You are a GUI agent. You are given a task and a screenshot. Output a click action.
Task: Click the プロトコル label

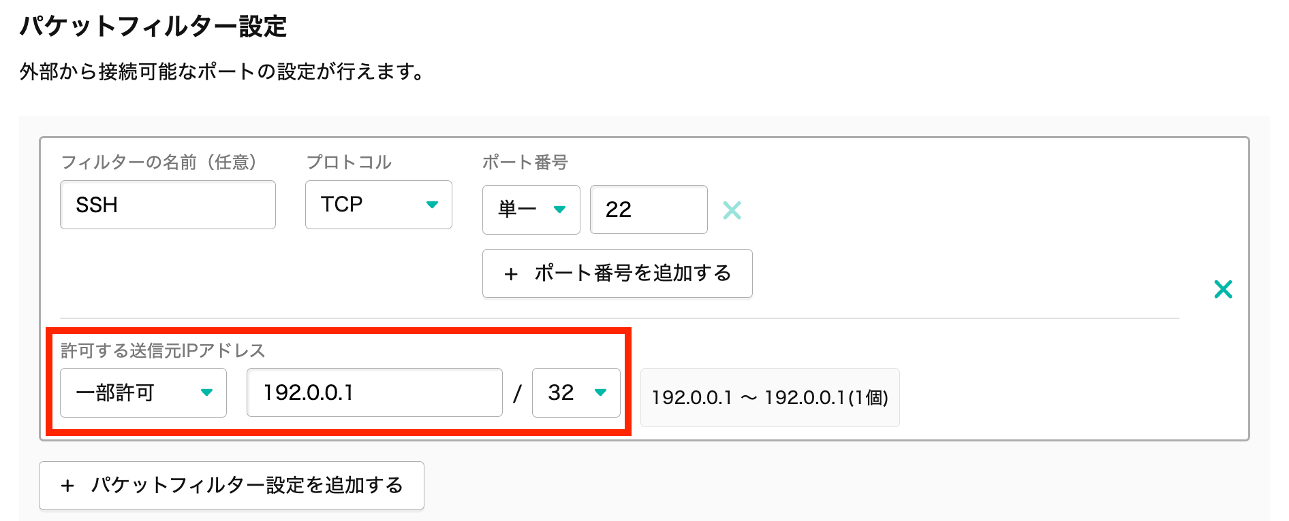349,162
